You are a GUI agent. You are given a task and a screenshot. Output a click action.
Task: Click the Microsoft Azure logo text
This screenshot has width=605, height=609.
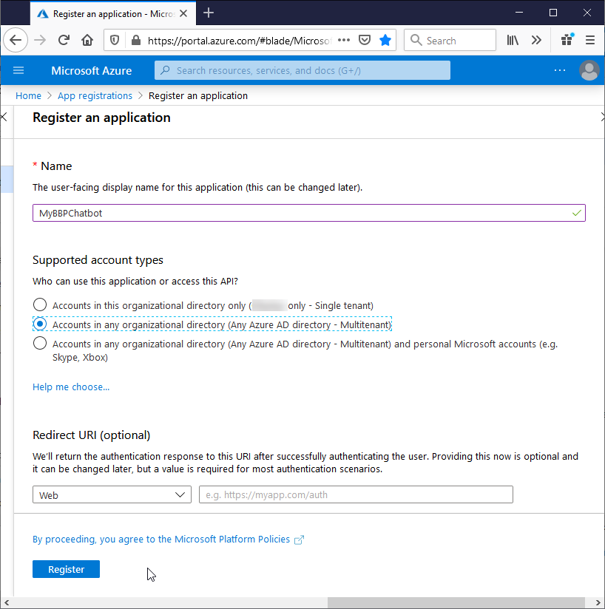tap(91, 71)
